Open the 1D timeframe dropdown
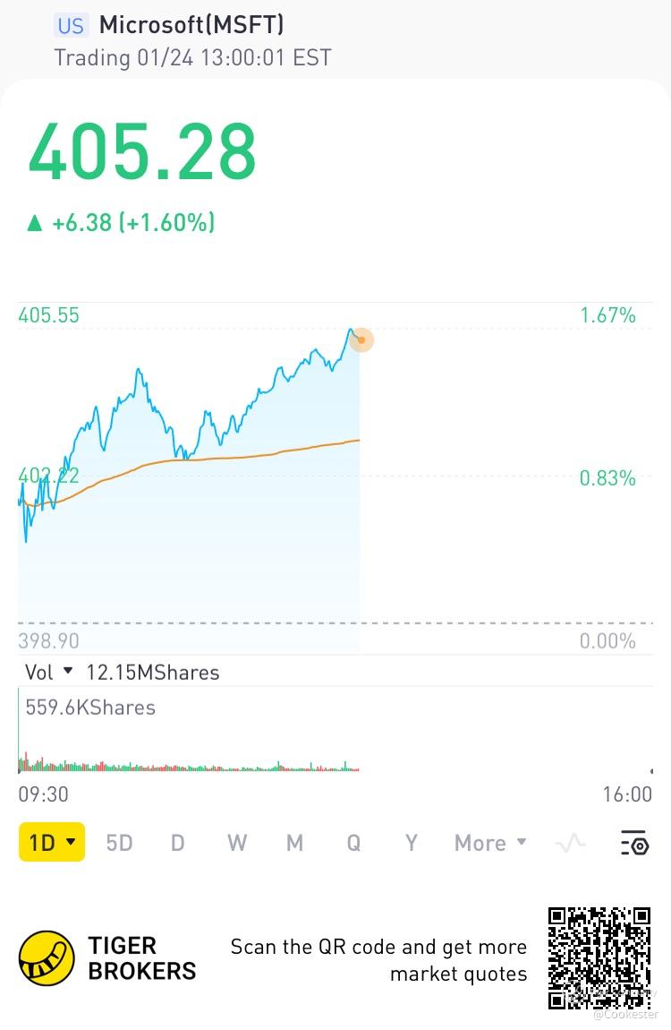 coord(52,843)
